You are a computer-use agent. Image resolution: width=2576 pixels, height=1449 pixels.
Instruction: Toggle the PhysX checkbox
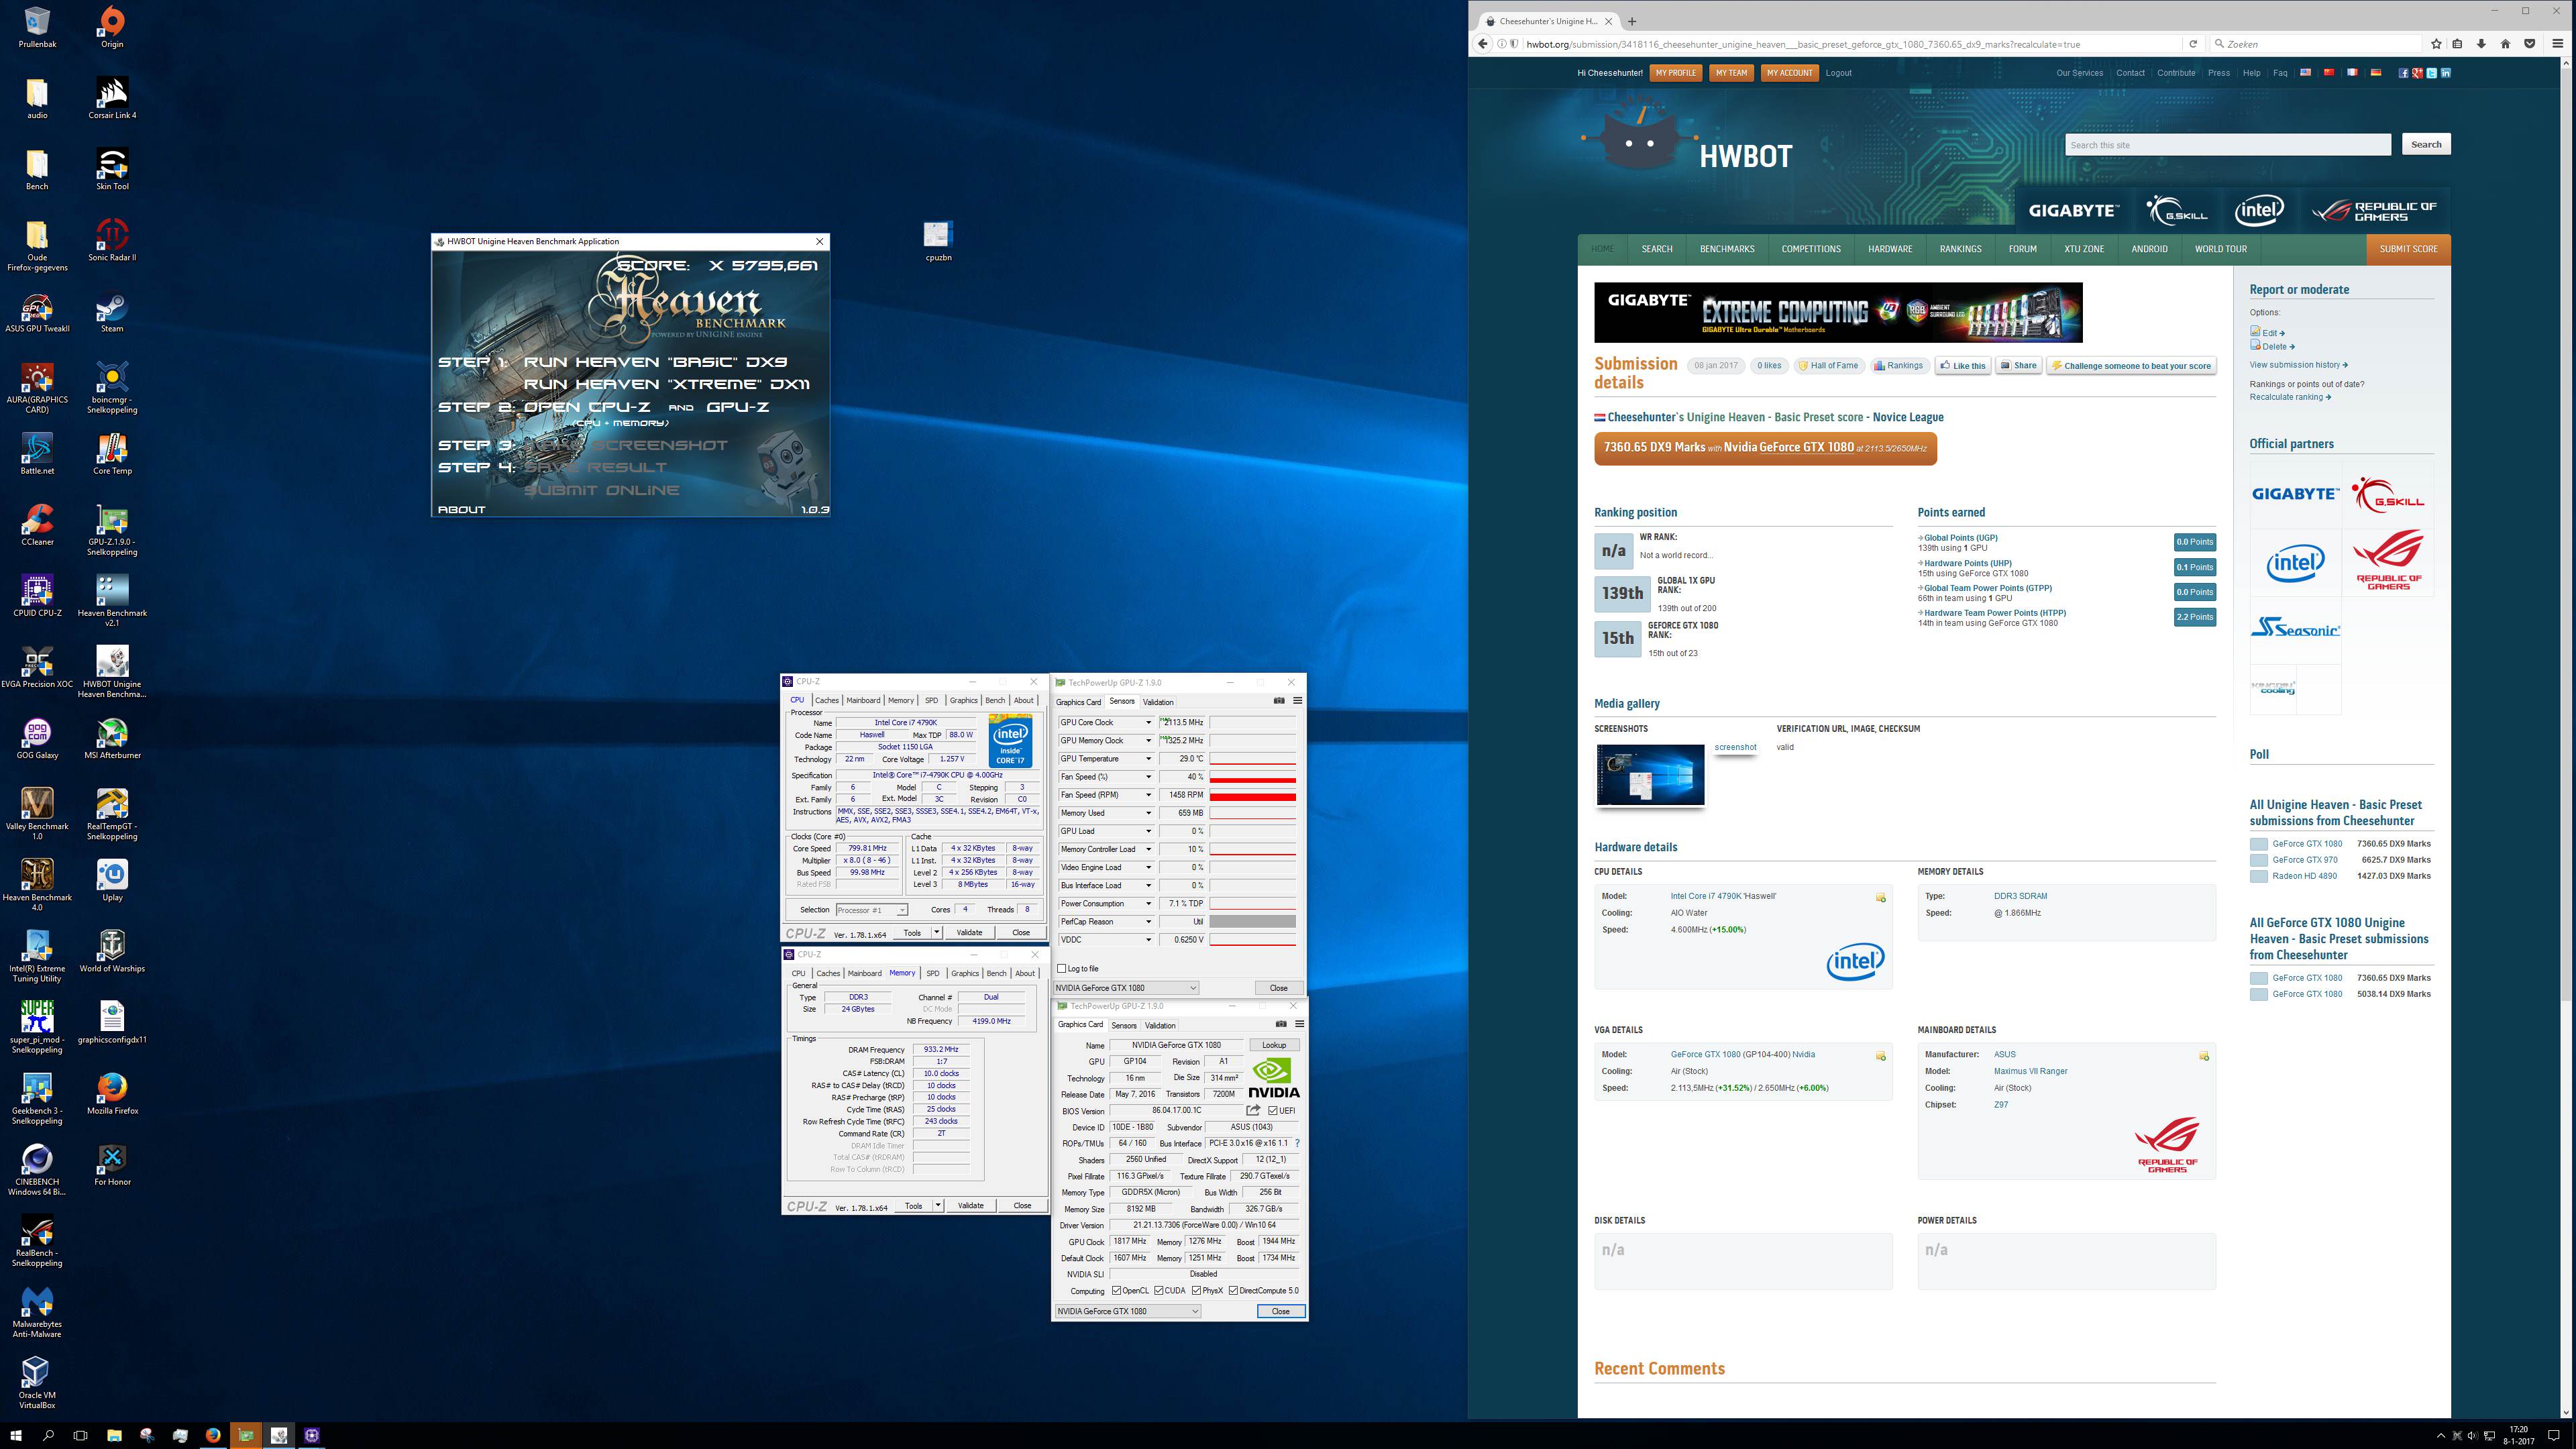click(x=1196, y=1291)
